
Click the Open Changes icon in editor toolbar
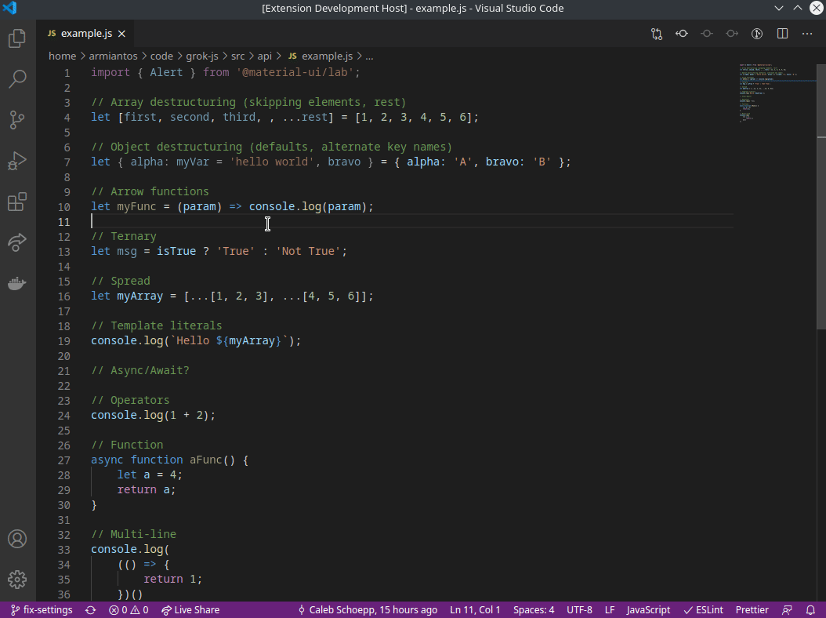657,34
